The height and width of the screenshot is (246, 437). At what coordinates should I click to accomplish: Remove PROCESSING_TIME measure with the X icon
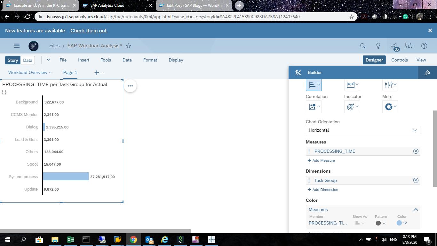pyautogui.click(x=416, y=151)
